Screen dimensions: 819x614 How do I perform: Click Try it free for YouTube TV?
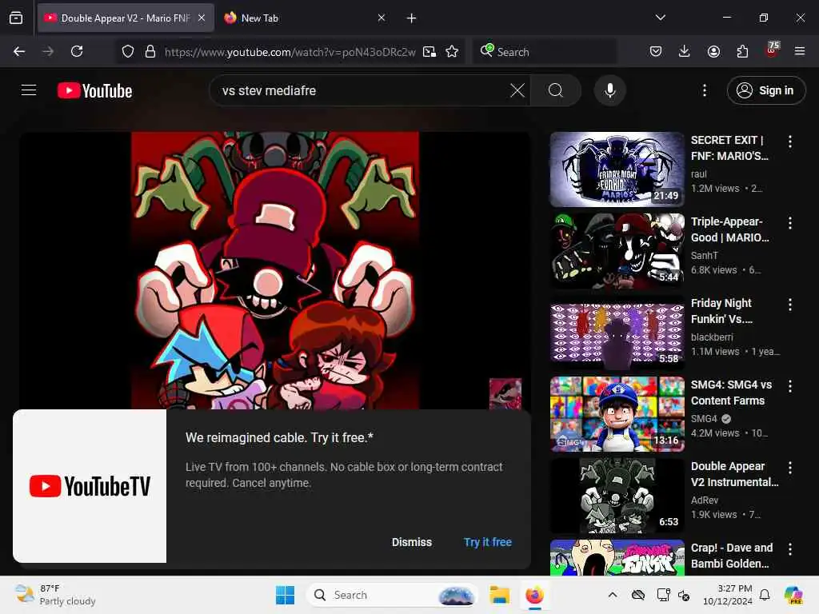coord(488,542)
